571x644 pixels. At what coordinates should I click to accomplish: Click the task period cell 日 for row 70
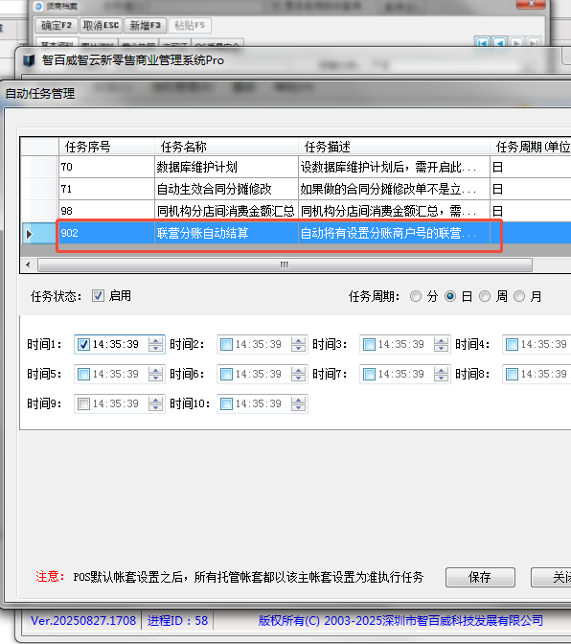pyautogui.click(x=531, y=167)
